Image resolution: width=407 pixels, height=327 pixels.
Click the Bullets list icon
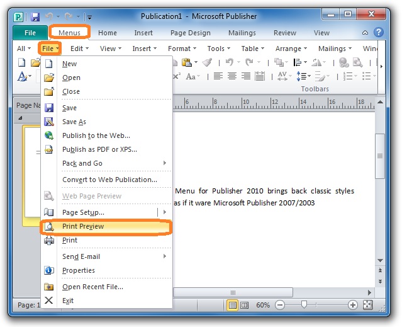coord(367,76)
